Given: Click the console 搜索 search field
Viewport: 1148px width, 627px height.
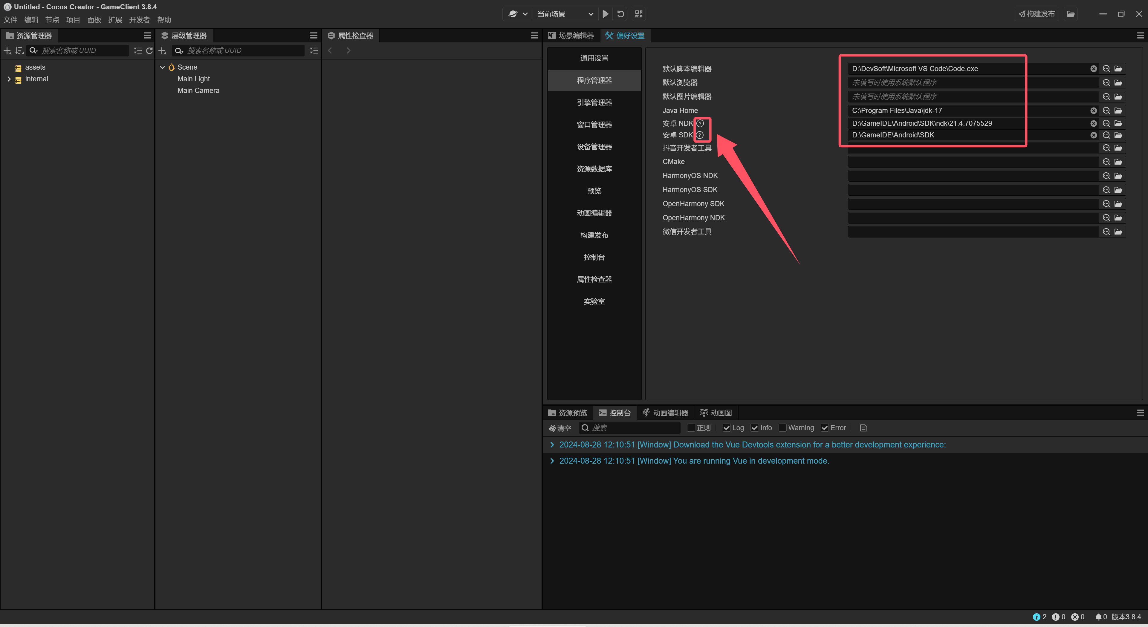Looking at the screenshot, I should (633, 428).
